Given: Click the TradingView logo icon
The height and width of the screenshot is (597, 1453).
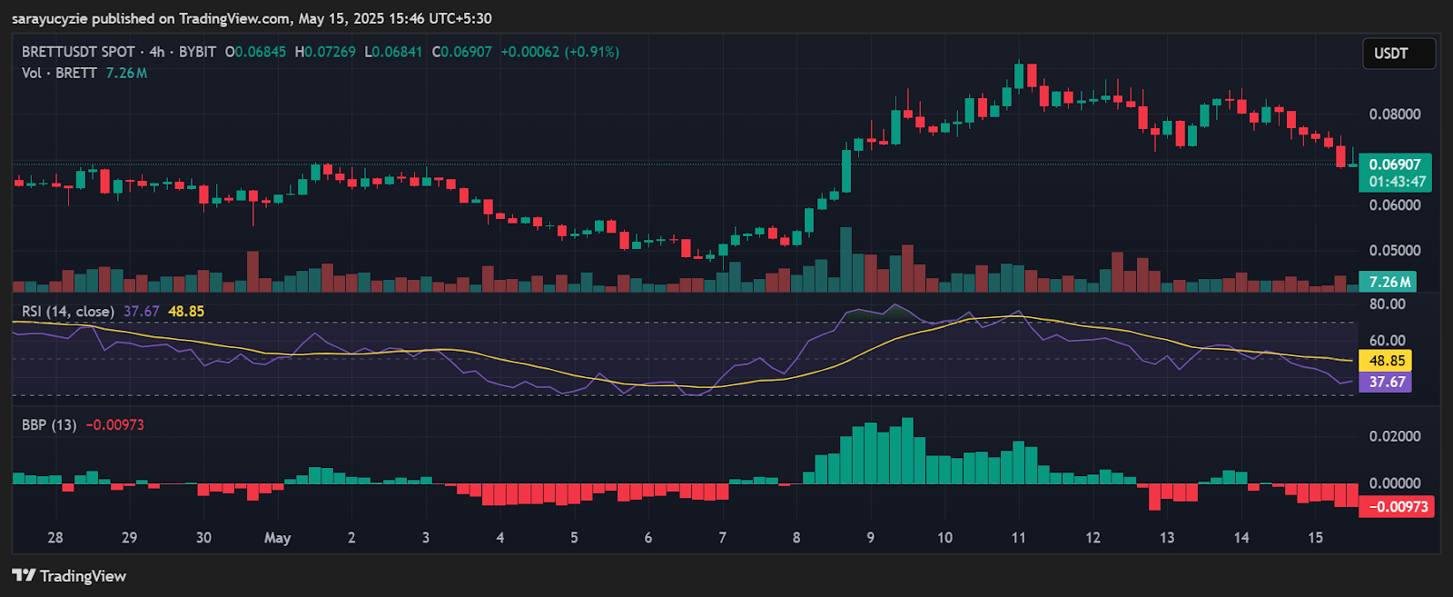Looking at the screenshot, I should click(x=24, y=575).
